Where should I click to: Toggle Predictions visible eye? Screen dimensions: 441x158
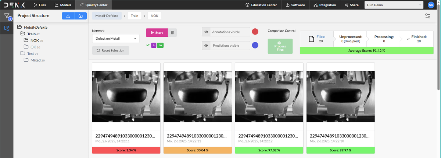(206, 46)
